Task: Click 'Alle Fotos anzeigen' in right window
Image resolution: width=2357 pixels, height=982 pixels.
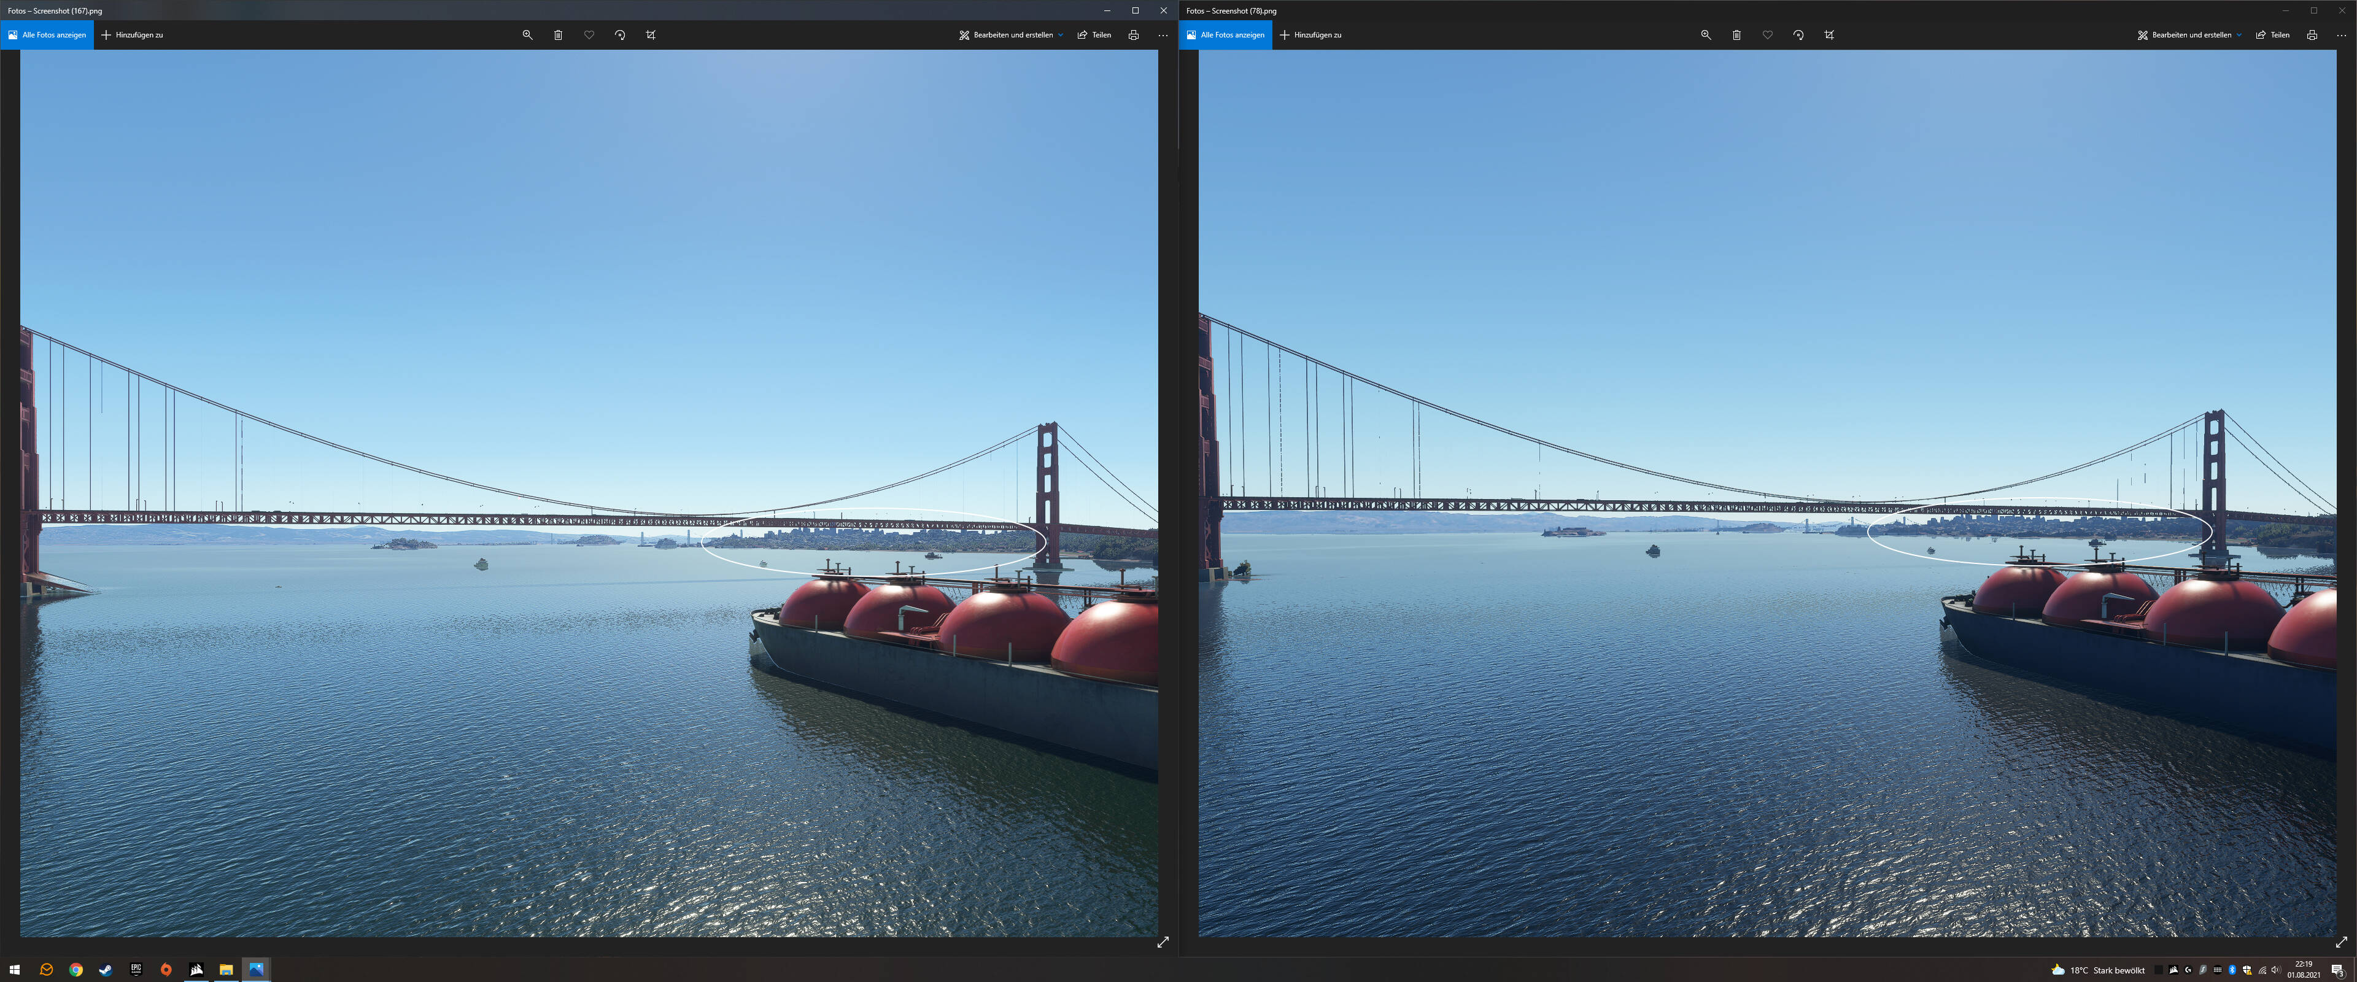Action: click(x=1226, y=35)
